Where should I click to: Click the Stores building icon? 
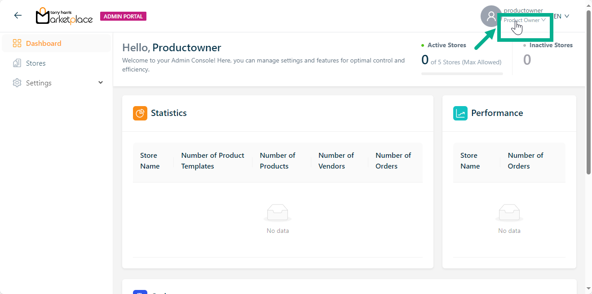click(x=17, y=63)
